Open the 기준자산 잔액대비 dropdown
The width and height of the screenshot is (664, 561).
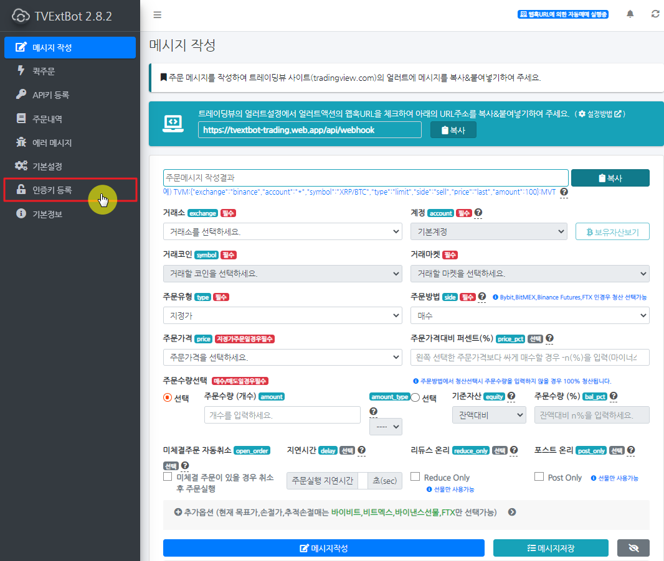pos(489,415)
